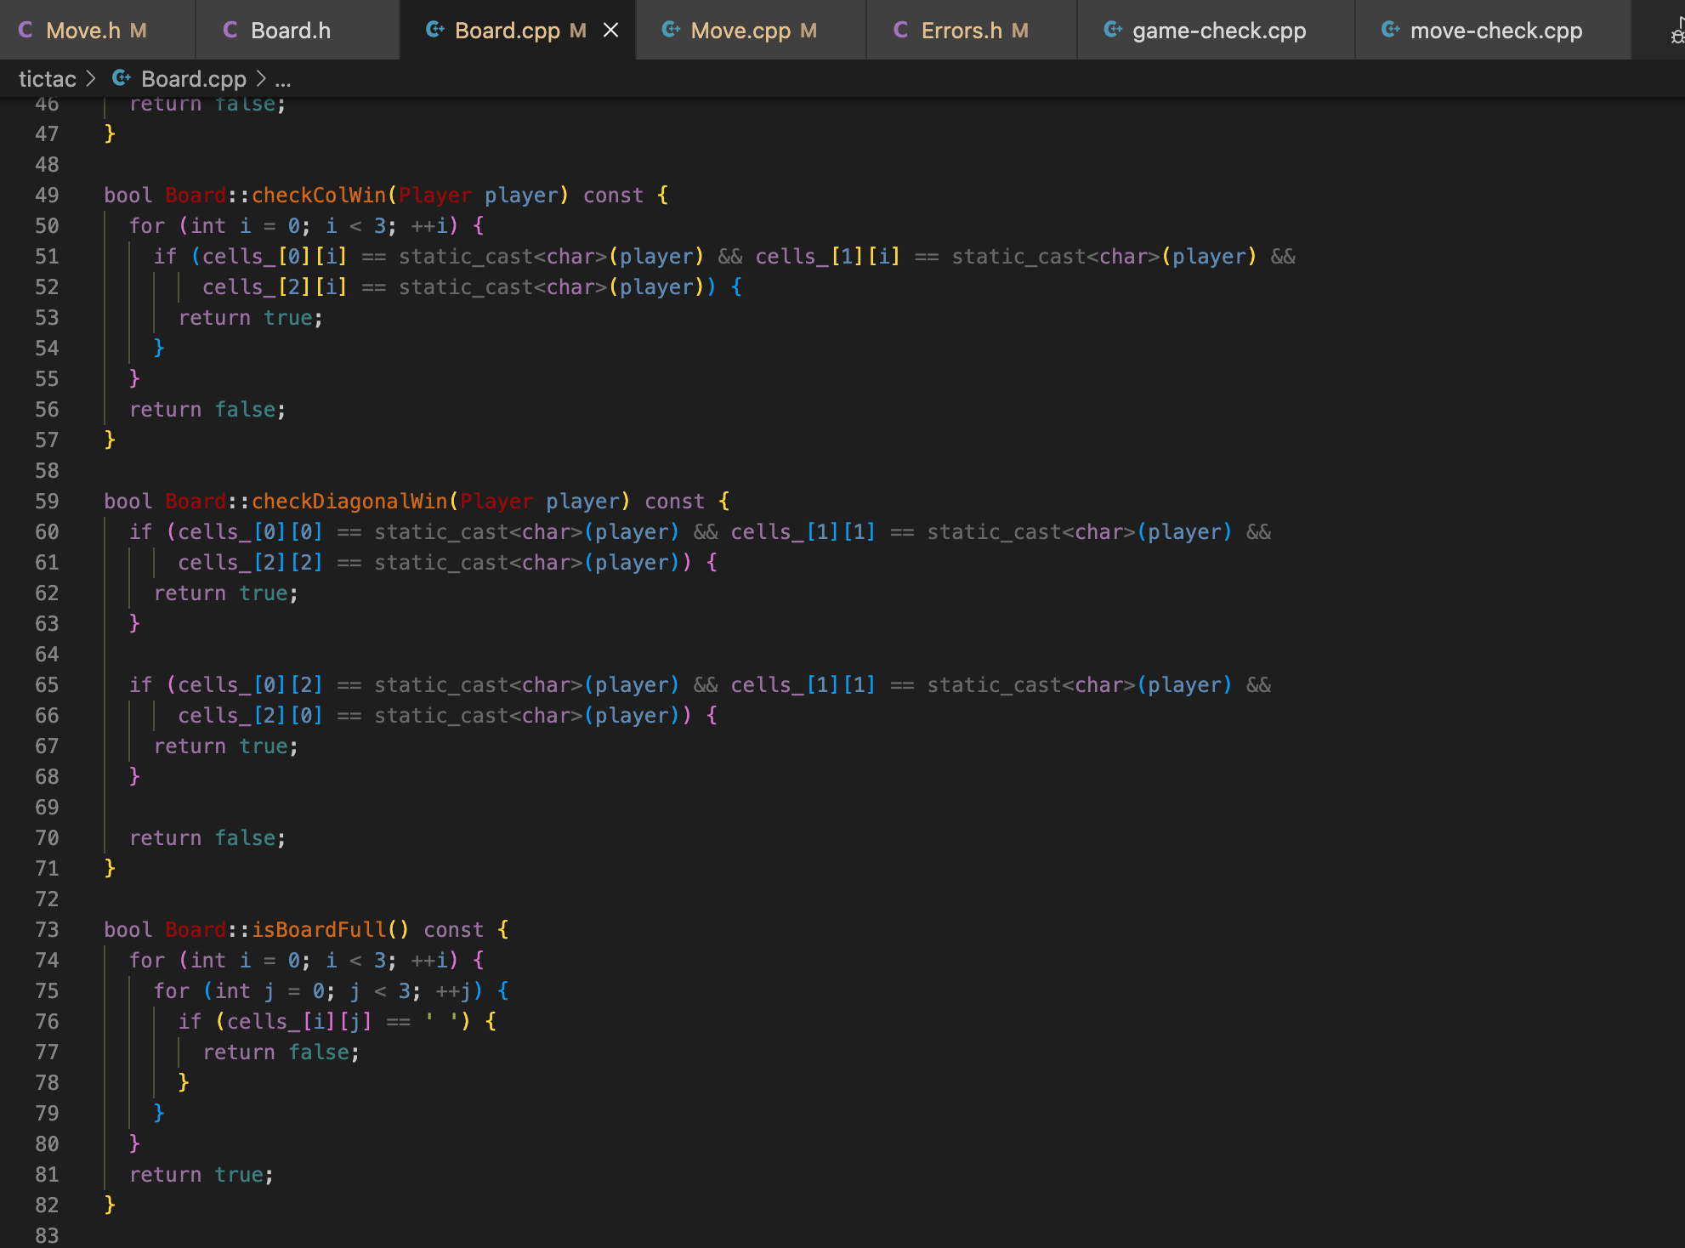Click the C++ icon on Move.cpp tab

(x=670, y=30)
